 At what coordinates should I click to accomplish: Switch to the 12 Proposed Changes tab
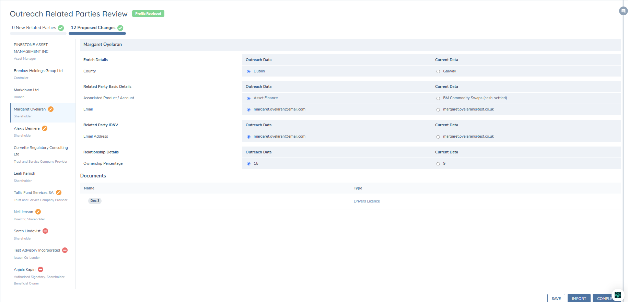click(97, 28)
